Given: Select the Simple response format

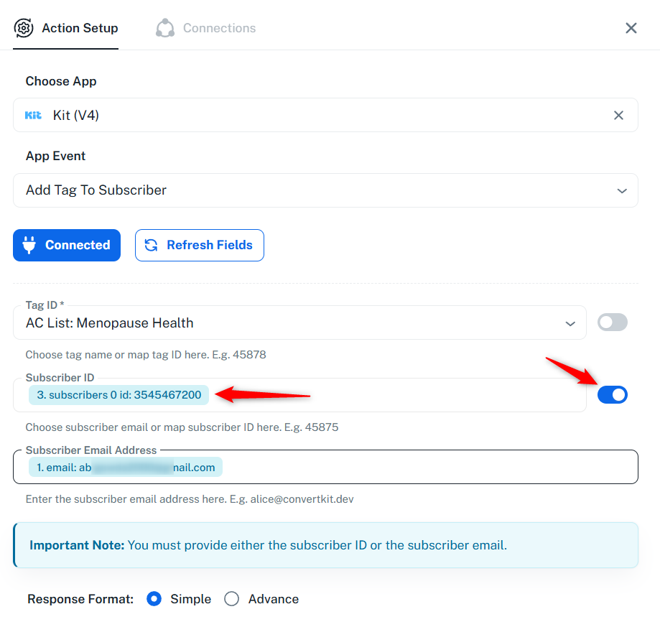Looking at the screenshot, I should click(154, 599).
